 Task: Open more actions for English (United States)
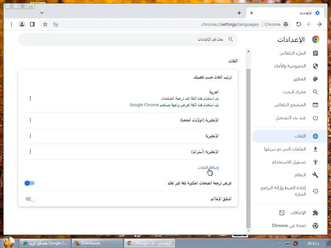click(30, 120)
